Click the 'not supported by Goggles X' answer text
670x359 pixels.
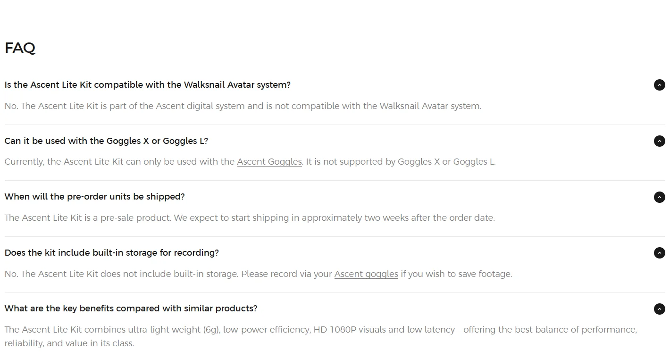pyautogui.click(x=401, y=162)
